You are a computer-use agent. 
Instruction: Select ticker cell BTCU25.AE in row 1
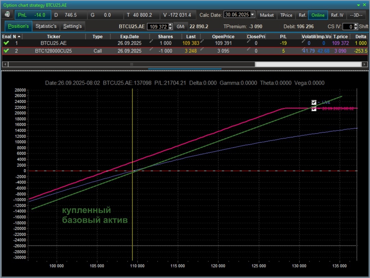[53, 43]
